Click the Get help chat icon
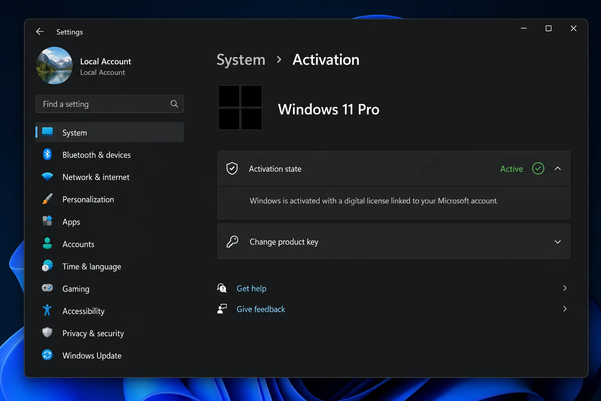 point(222,288)
